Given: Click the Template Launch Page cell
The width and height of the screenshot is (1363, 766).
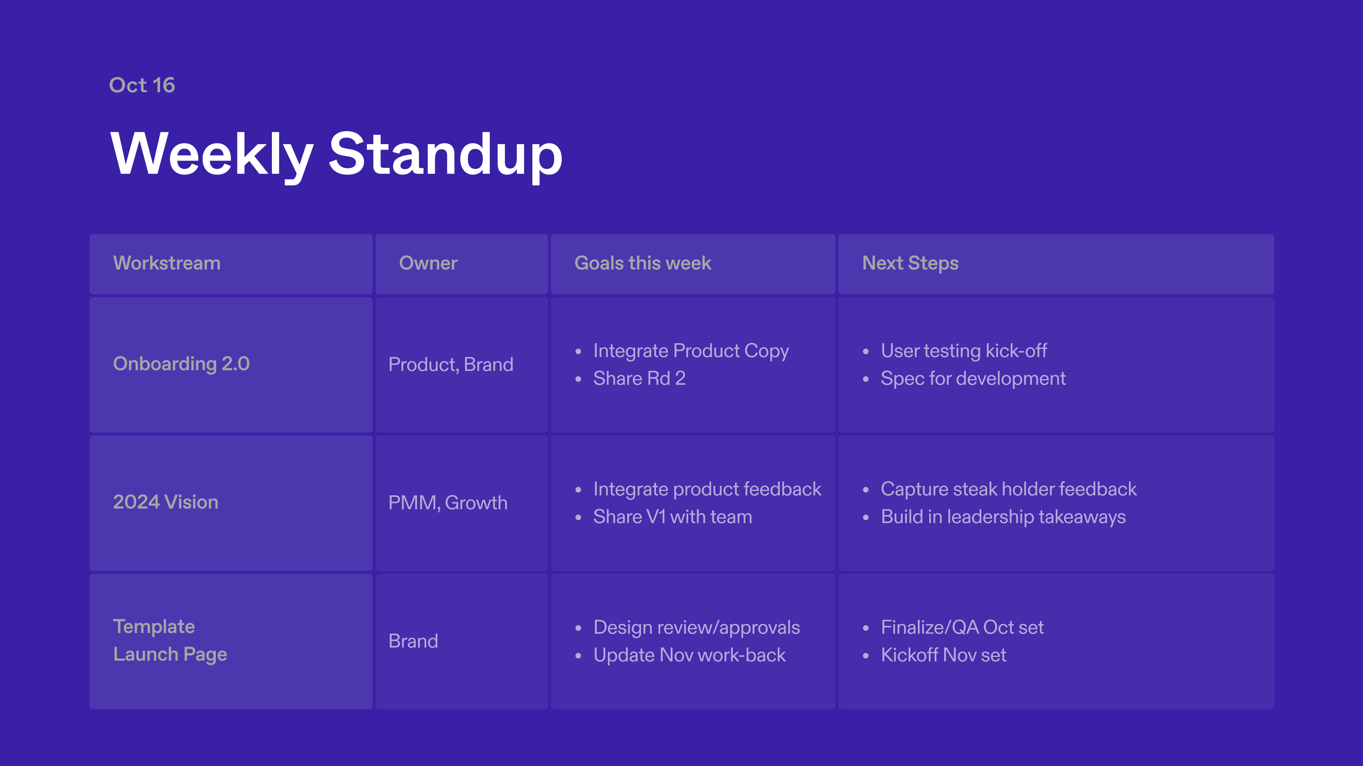Looking at the screenshot, I should pos(170,640).
